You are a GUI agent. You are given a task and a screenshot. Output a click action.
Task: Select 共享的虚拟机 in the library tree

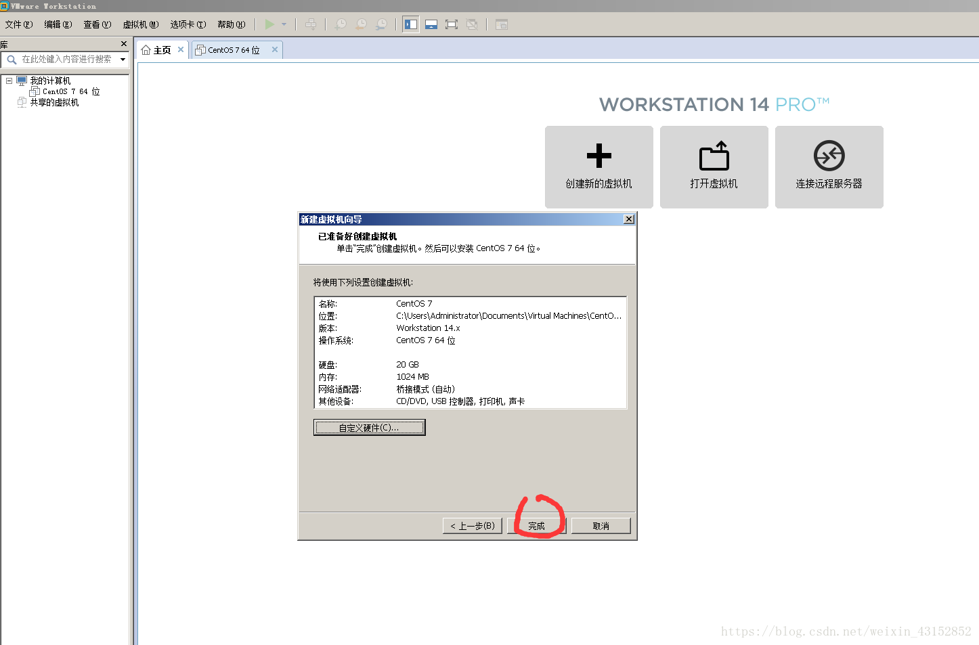(54, 102)
